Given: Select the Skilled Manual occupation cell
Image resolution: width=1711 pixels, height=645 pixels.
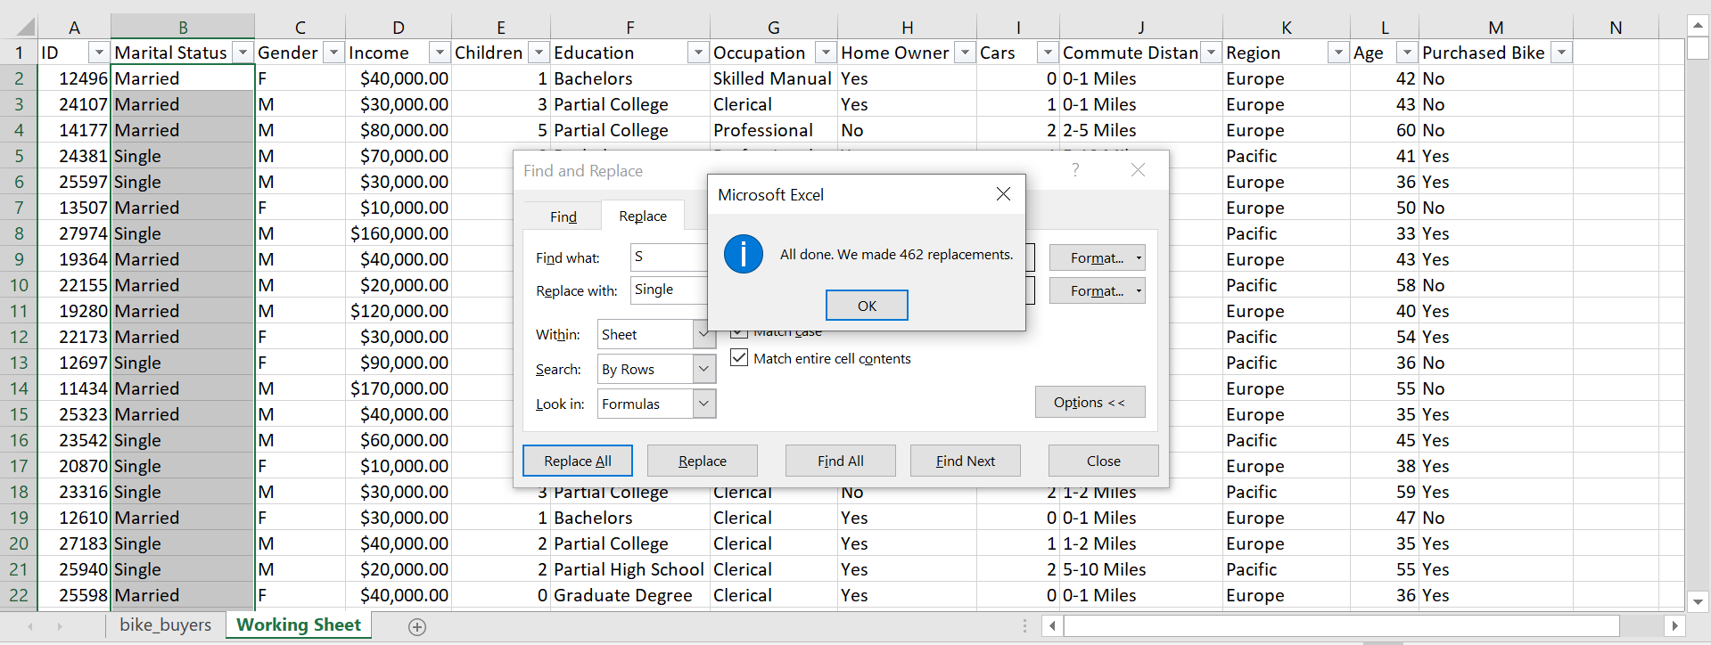Looking at the screenshot, I should (x=773, y=78).
